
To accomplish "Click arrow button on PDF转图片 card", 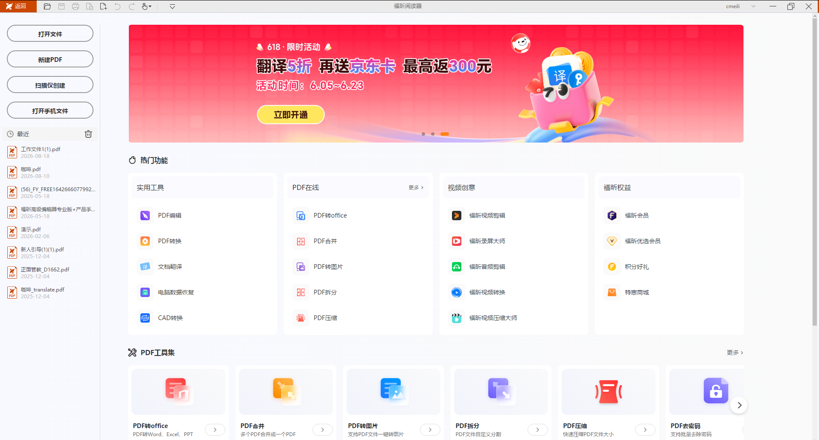I will point(430,430).
